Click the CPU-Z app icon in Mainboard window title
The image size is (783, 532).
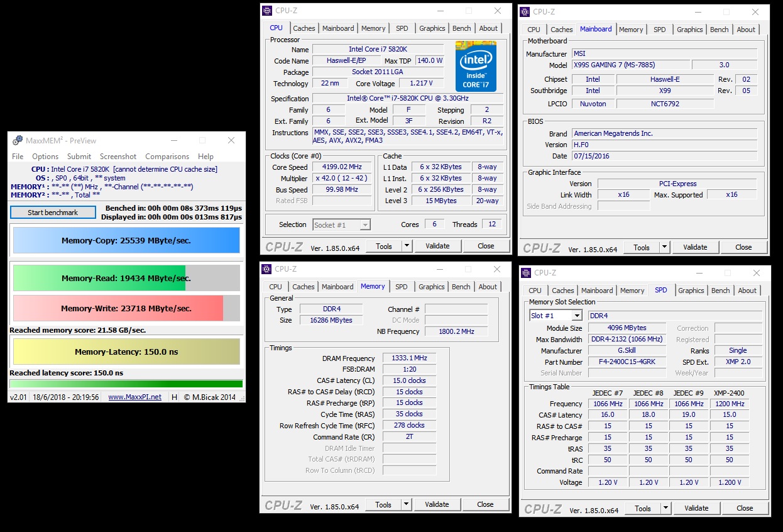(x=525, y=11)
